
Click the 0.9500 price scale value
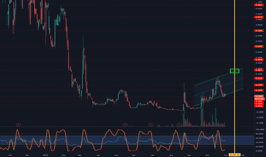(259, 9)
